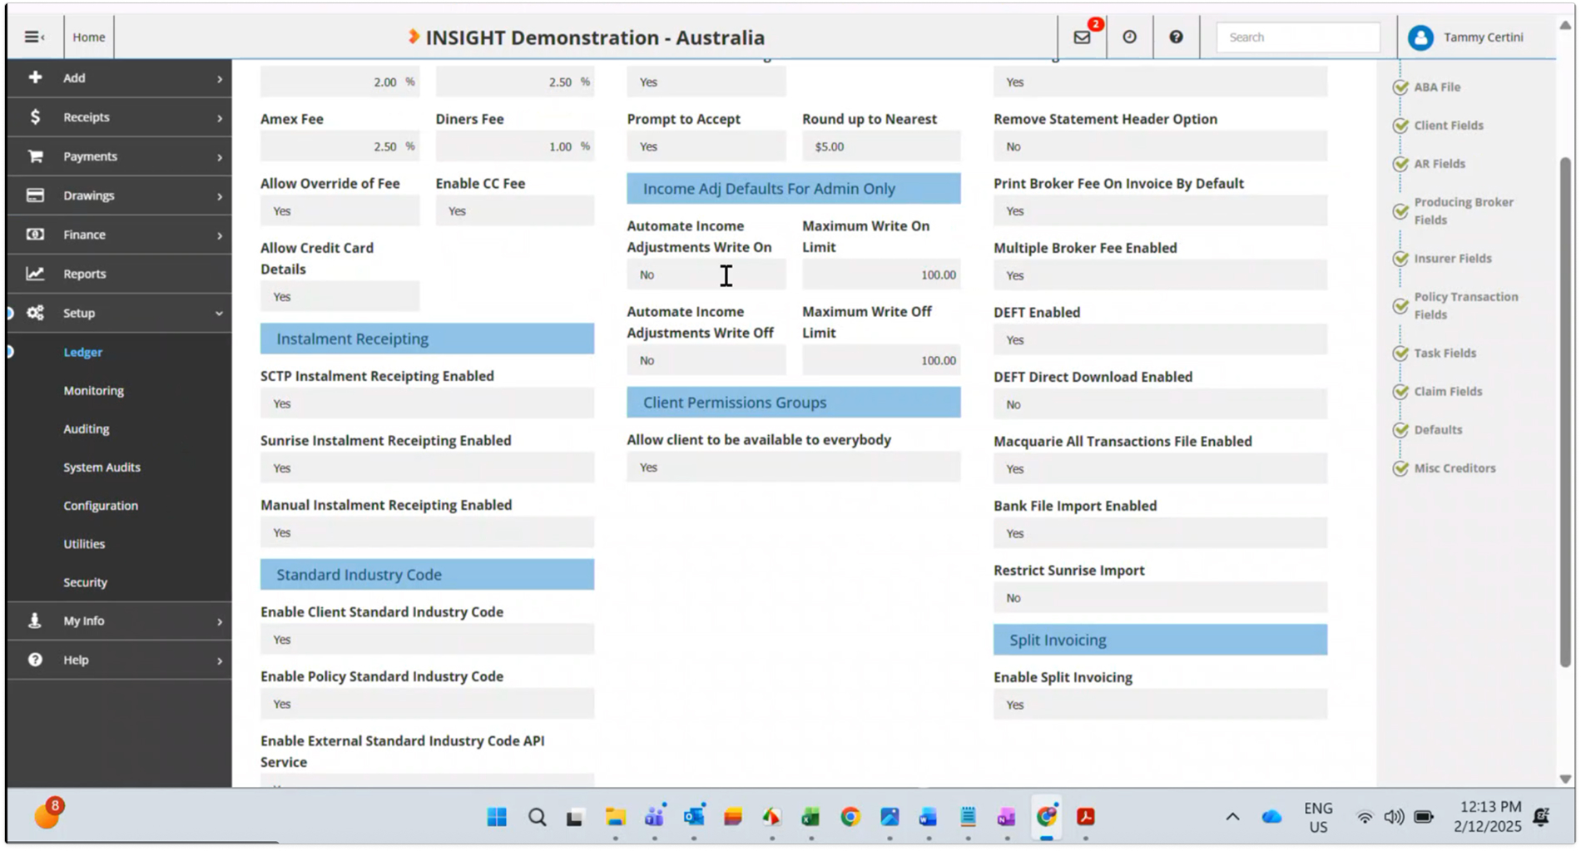
Task: Expand the Finance menu arrow
Action: (x=220, y=235)
